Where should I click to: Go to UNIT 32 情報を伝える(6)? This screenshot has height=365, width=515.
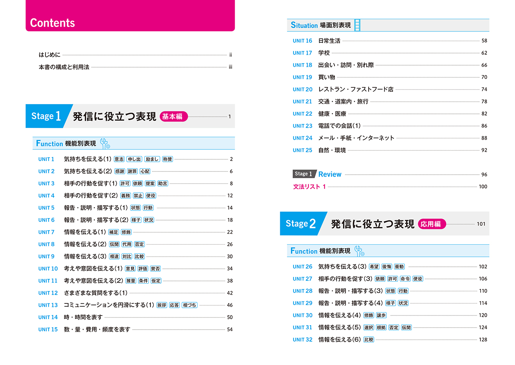coord(390,339)
